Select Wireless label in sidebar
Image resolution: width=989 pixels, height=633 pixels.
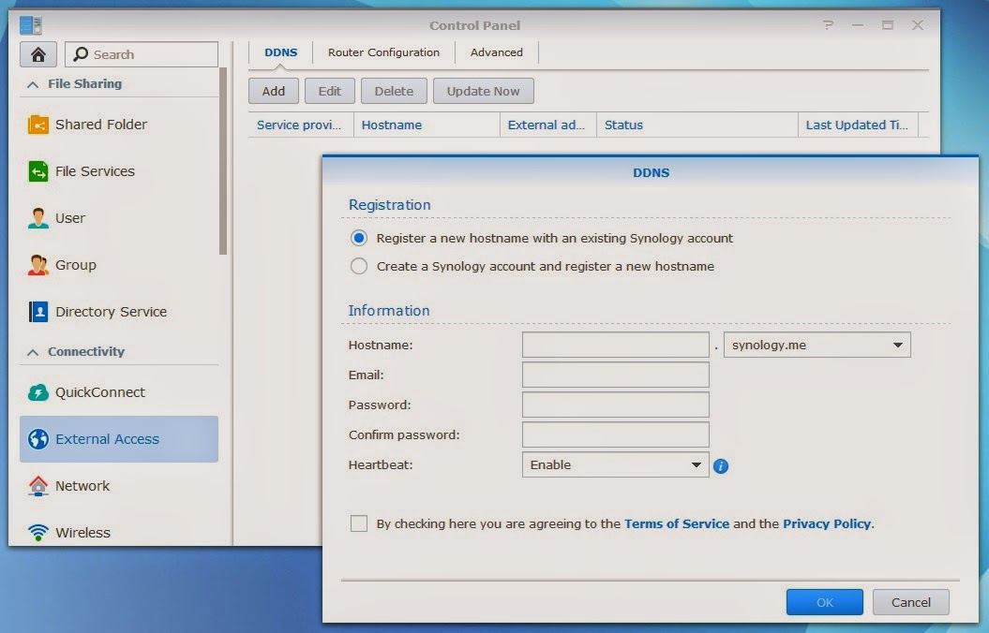click(x=82, y=532)
